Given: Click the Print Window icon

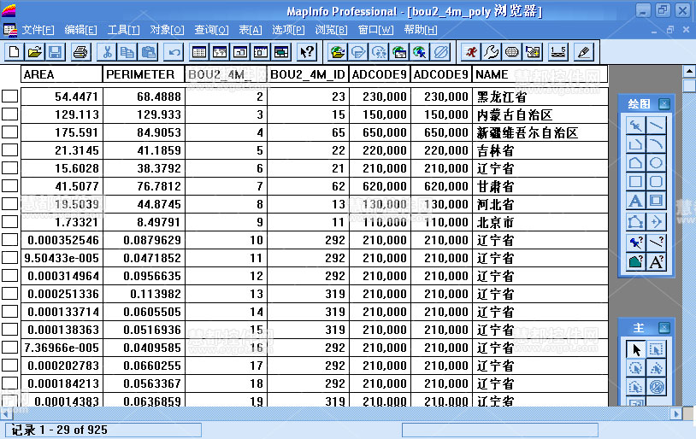Looking at the screenshot, I should [80, 52].
